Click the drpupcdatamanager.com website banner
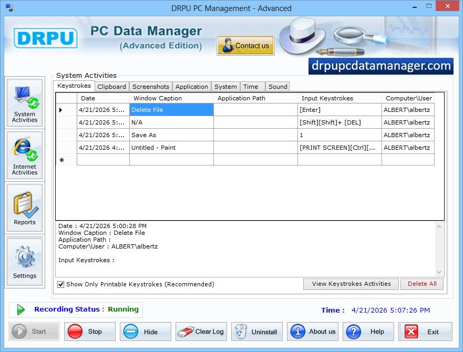 tap(381, 66)
